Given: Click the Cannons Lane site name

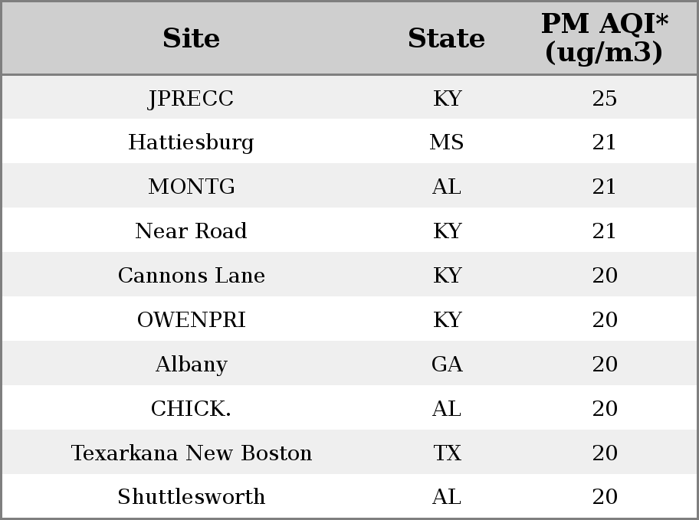Looking at the screenshot, I should point(192,275).
